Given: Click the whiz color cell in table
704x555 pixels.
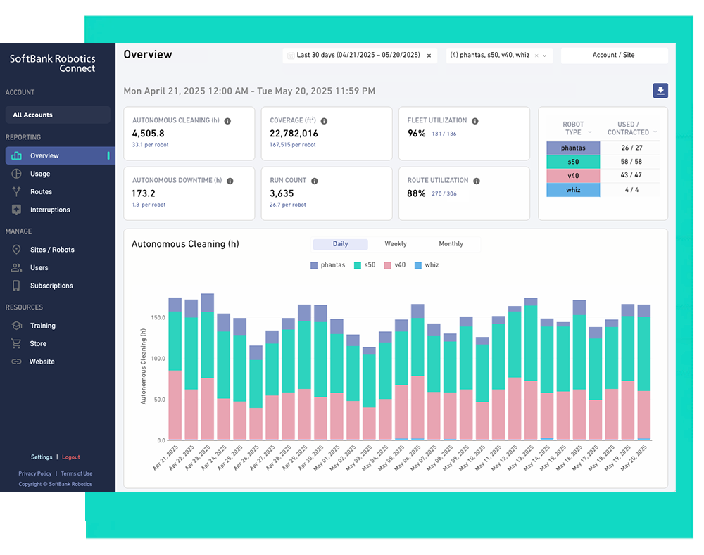Looking at the screenshot, I should [573, 190].
